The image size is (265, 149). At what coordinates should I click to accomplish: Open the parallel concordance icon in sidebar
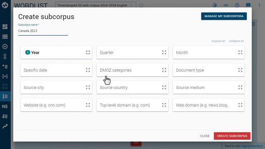coord(5,76)
